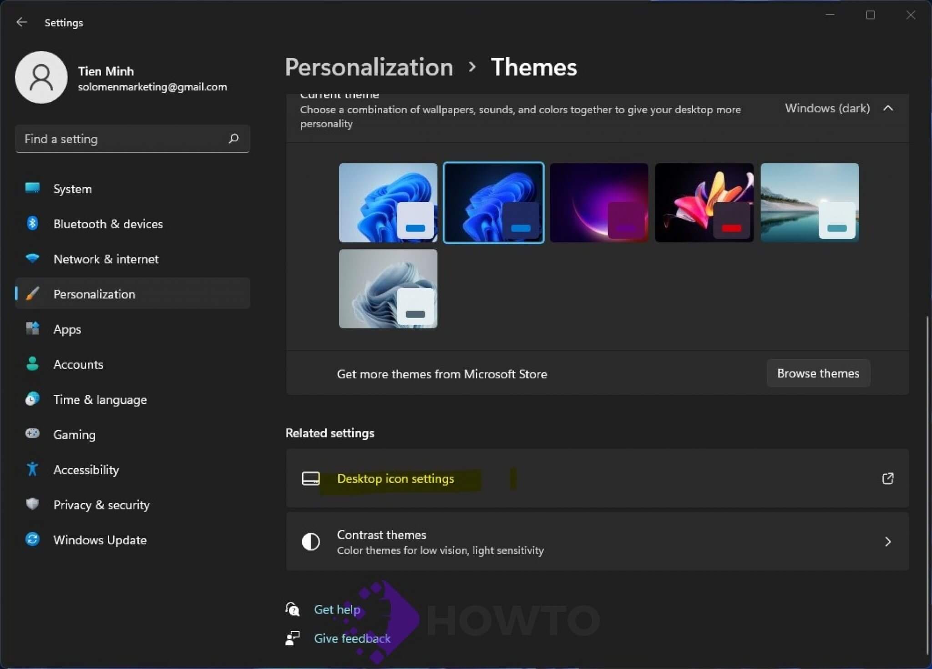Select the gray Flow theme thumbnail
This screenshot has width=932, height=669.
tap(388, 289)
